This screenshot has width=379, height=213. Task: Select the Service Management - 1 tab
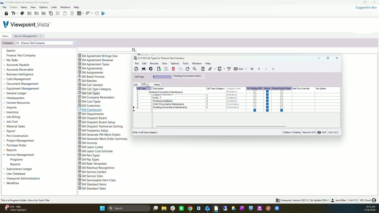click(x=28, y=36)
